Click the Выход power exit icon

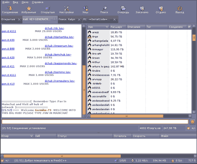(179, 9)
